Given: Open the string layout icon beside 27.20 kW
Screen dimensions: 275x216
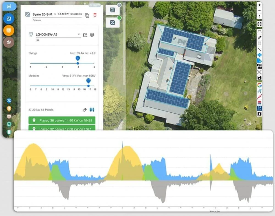Looking at the screenshot, I should click(x=92, y=110).
